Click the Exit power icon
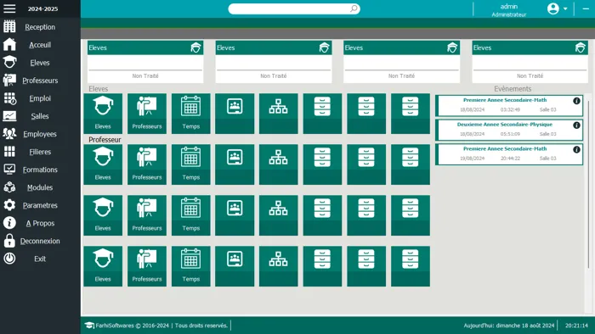Viewport: 595px width, 334px height. click(x=9, y=259)
